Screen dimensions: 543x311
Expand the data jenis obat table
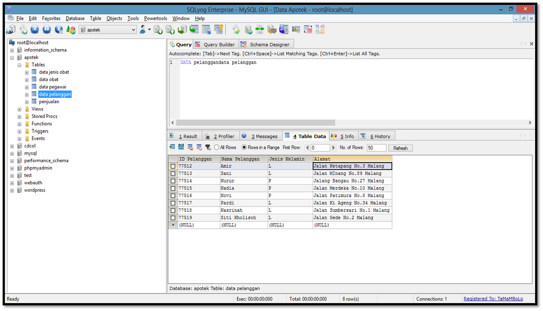click(27, 72)
